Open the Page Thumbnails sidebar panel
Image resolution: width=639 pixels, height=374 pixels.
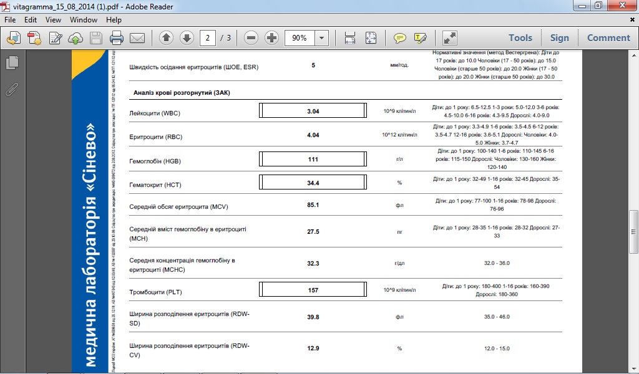(x=12, y=62)
